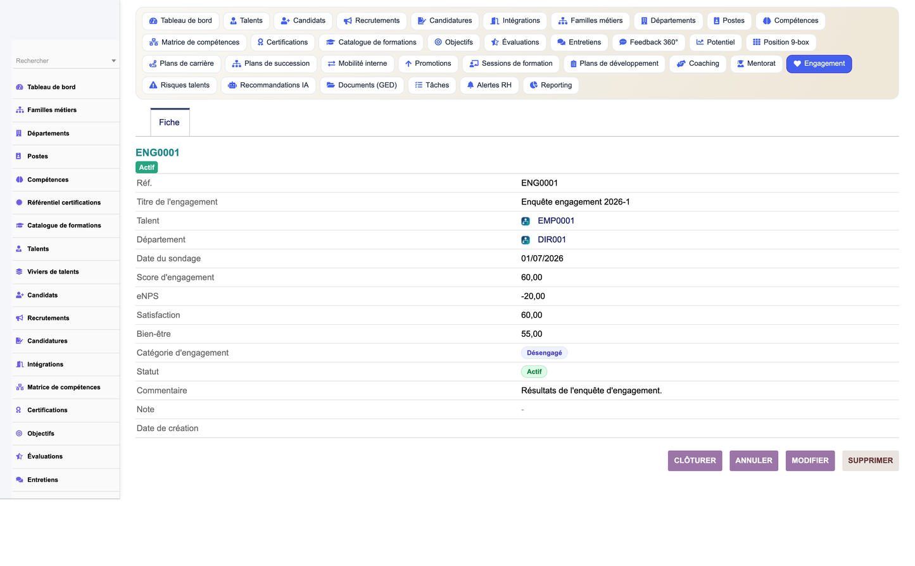Screen dimensions: 915x566
Task: Click the bell icon for Alertes RH
Action: (470, 85)
